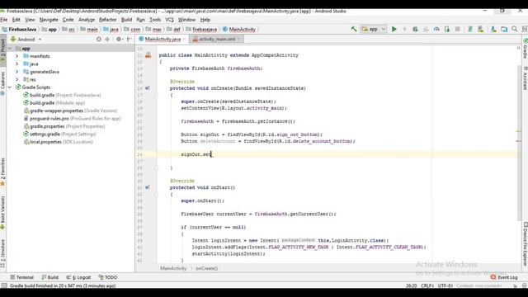
Task: Open build.gradle (Module: app) file
Action: [54, 102]
